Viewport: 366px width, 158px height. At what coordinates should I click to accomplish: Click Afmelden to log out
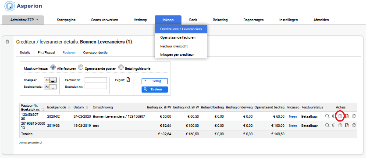[321, 20]
